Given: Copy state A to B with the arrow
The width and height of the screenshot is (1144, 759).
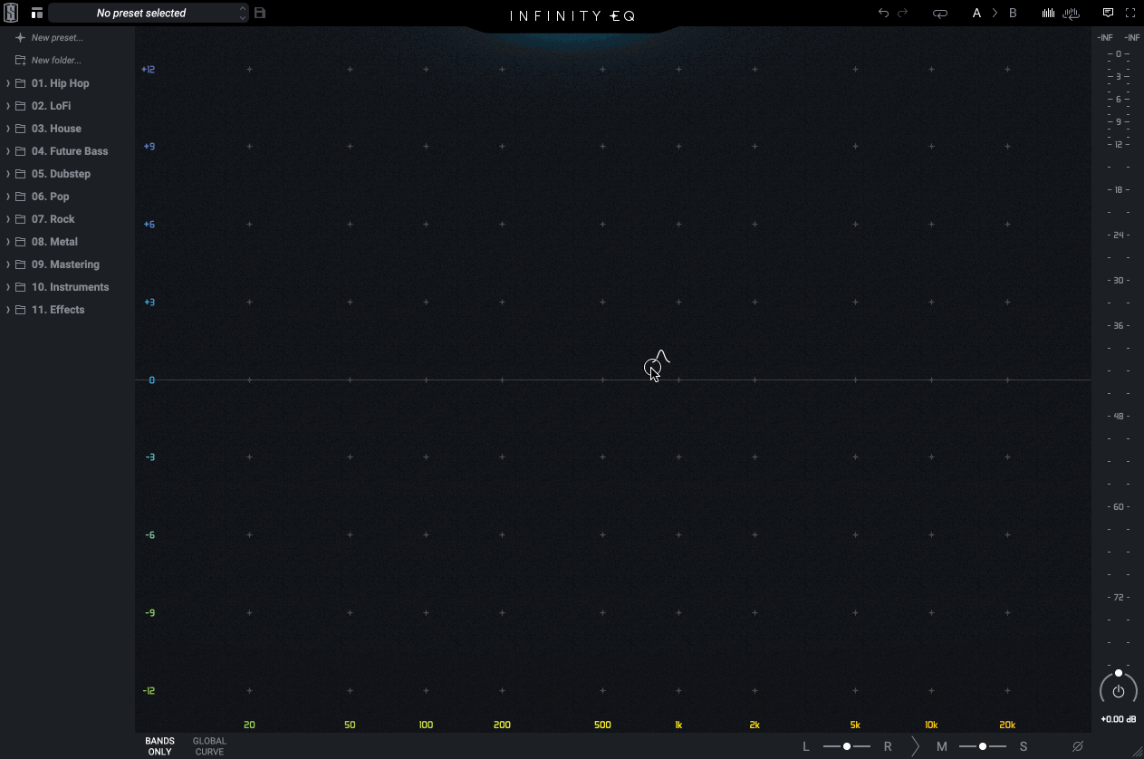Looking at the screenshot, I should (995, 13).
